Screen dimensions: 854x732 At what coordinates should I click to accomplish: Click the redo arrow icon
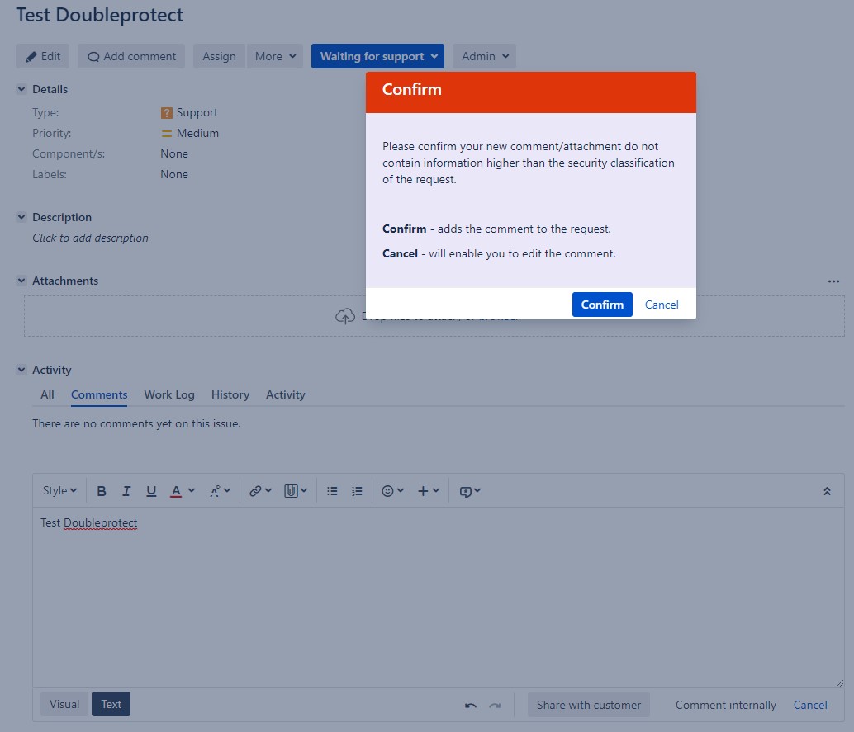click(x=495, y=705)
